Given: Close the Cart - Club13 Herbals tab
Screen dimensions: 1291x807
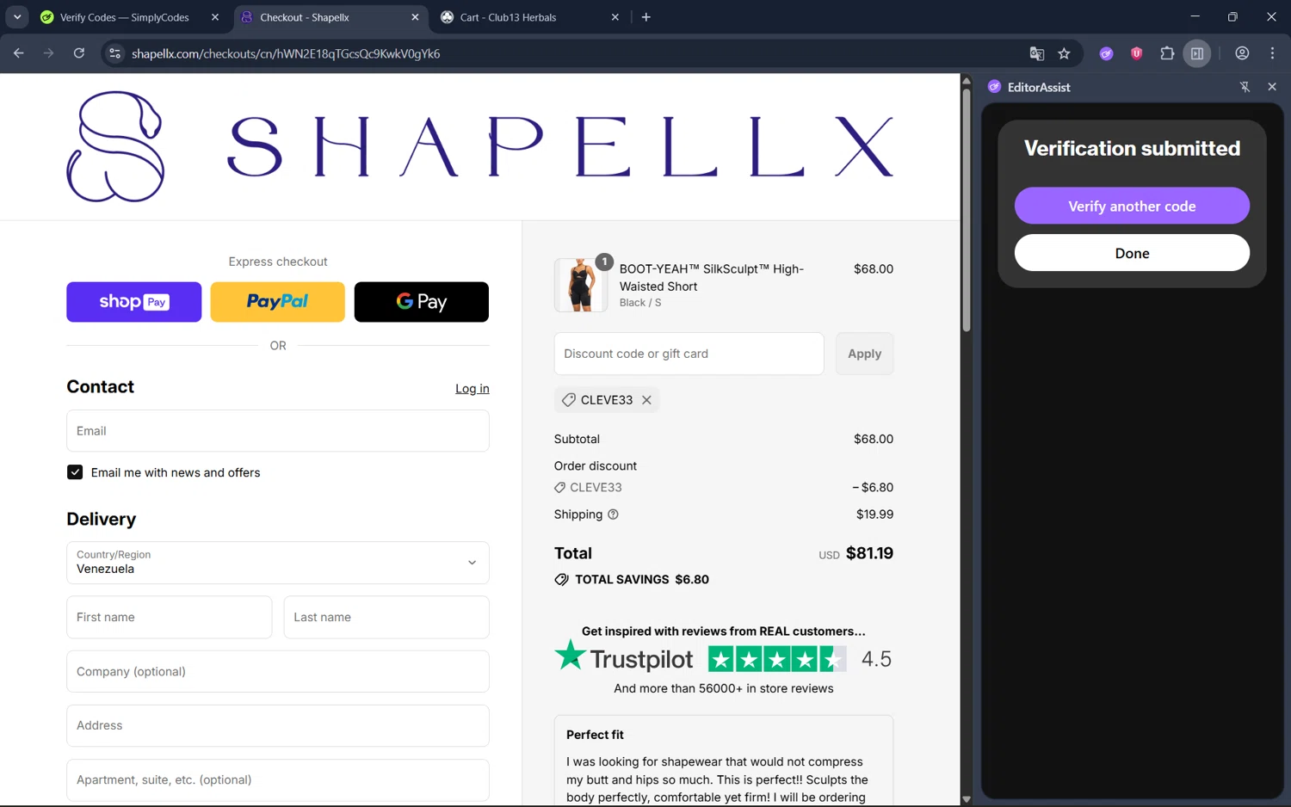Looking at the screenshot, I should [615, 17].
